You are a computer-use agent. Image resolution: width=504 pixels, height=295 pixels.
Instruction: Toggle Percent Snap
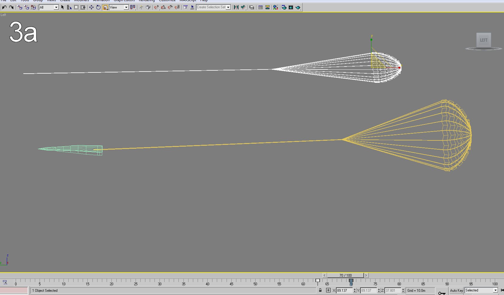(170, 7)
